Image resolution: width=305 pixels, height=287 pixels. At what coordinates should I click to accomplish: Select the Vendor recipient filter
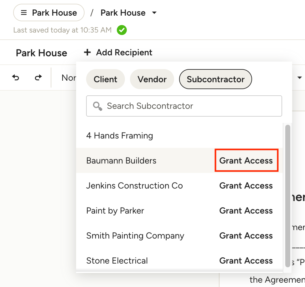tap(152, 79)
